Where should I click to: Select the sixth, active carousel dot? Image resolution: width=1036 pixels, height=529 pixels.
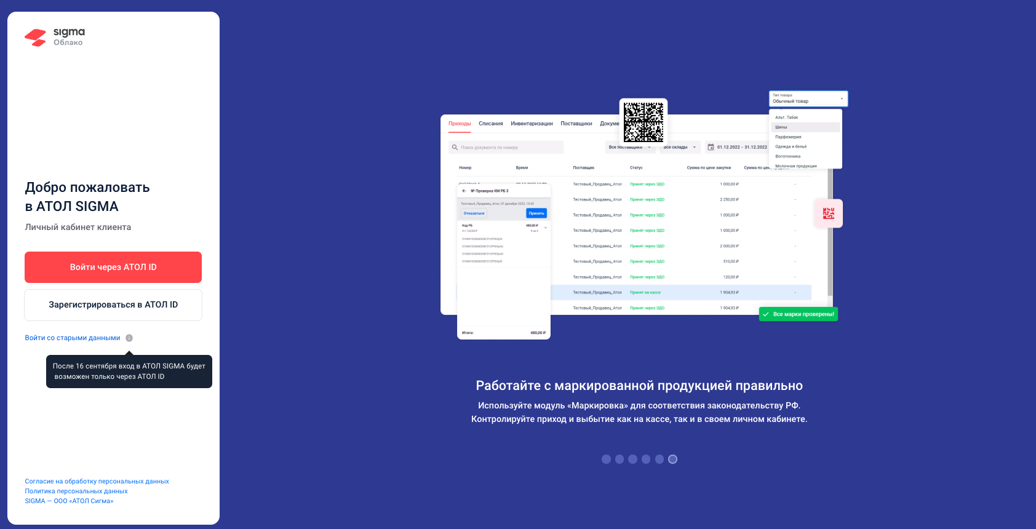672,459
